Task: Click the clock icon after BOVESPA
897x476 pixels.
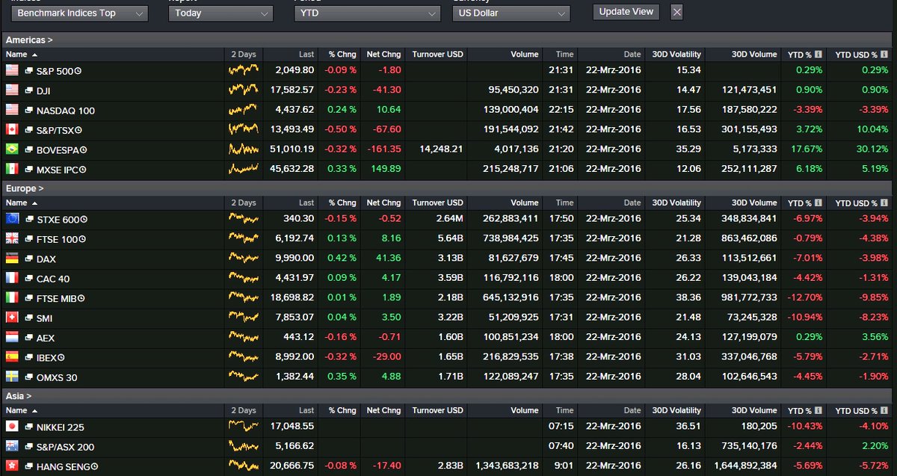Action: coord(84,150)
